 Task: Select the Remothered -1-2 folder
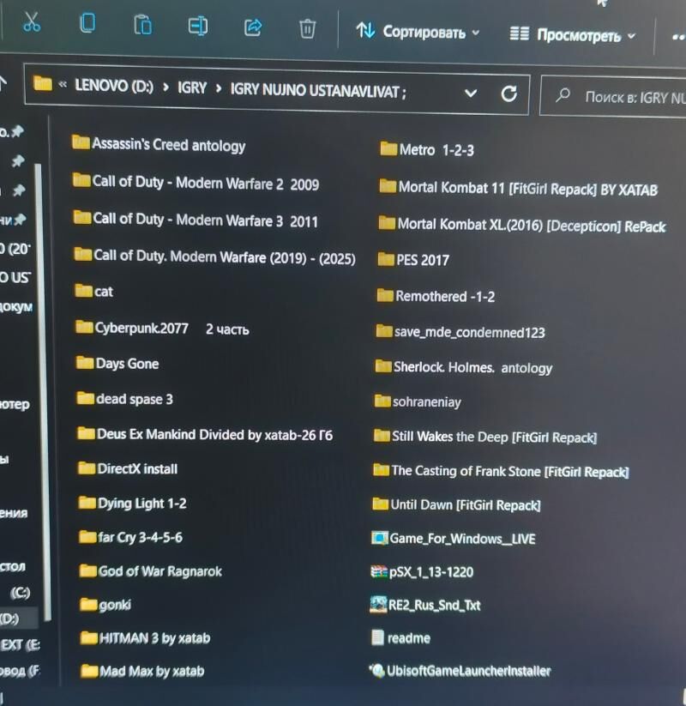[436, 296]
